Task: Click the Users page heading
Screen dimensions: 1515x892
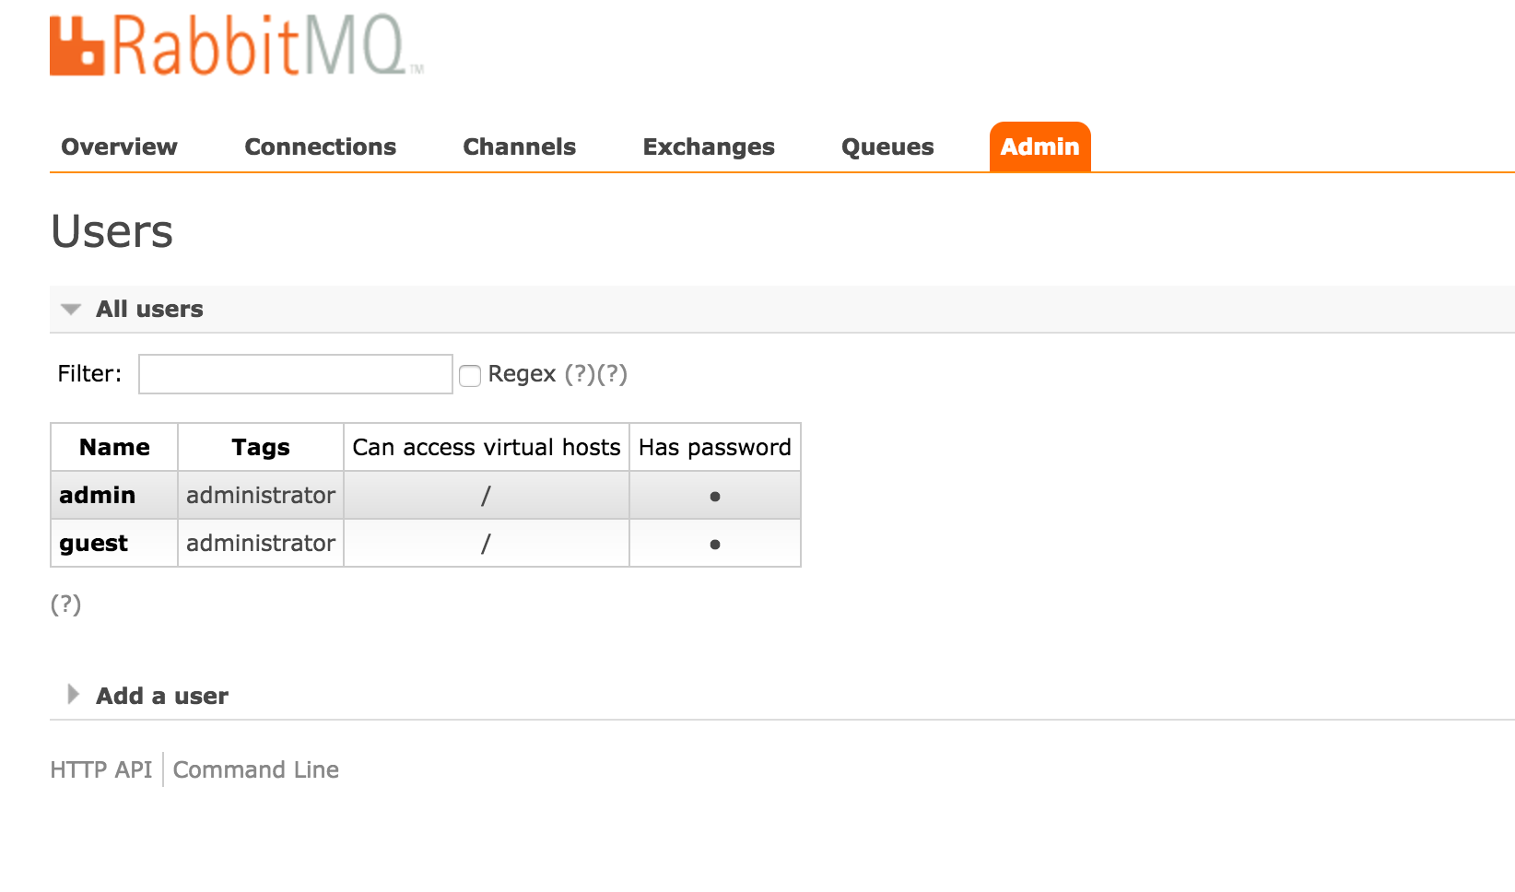Action: 112,230
